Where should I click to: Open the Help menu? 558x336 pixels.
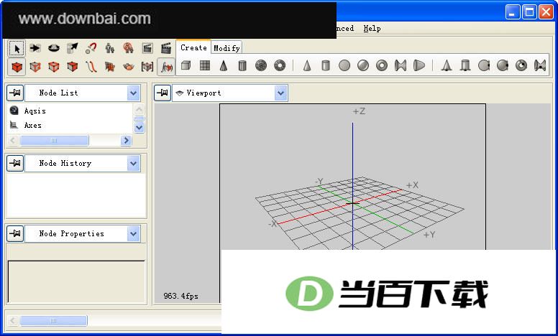(x=372, y=29)
